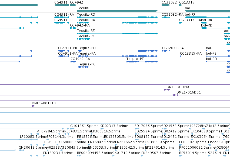The height and width of the screenshot is (157, 230).
Task: Select transcript CG4942-RA
Action: pos(73,28)
